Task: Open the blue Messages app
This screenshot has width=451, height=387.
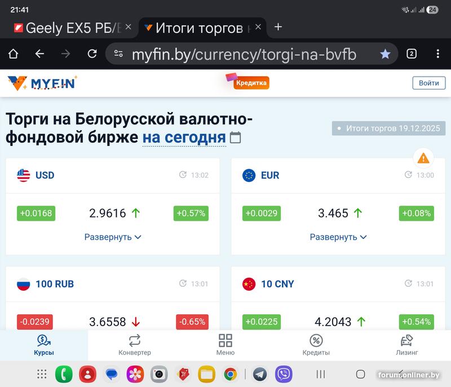Action: (112, 374)
